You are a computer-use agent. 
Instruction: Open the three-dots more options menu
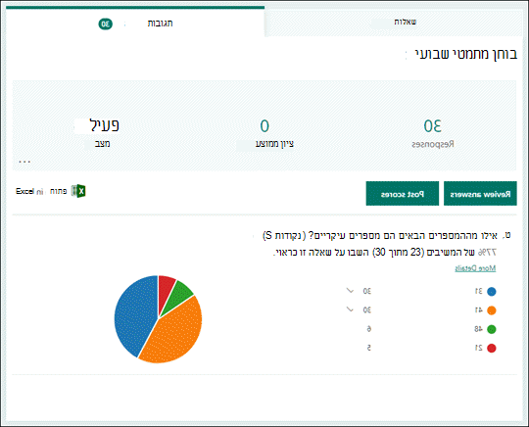click(24, 162)
